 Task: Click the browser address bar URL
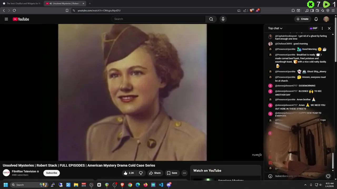tap(99, 10)
